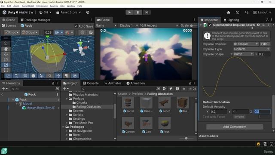
Task: Click search by label tag icon in Project
Action: click(x=171, y=89)
